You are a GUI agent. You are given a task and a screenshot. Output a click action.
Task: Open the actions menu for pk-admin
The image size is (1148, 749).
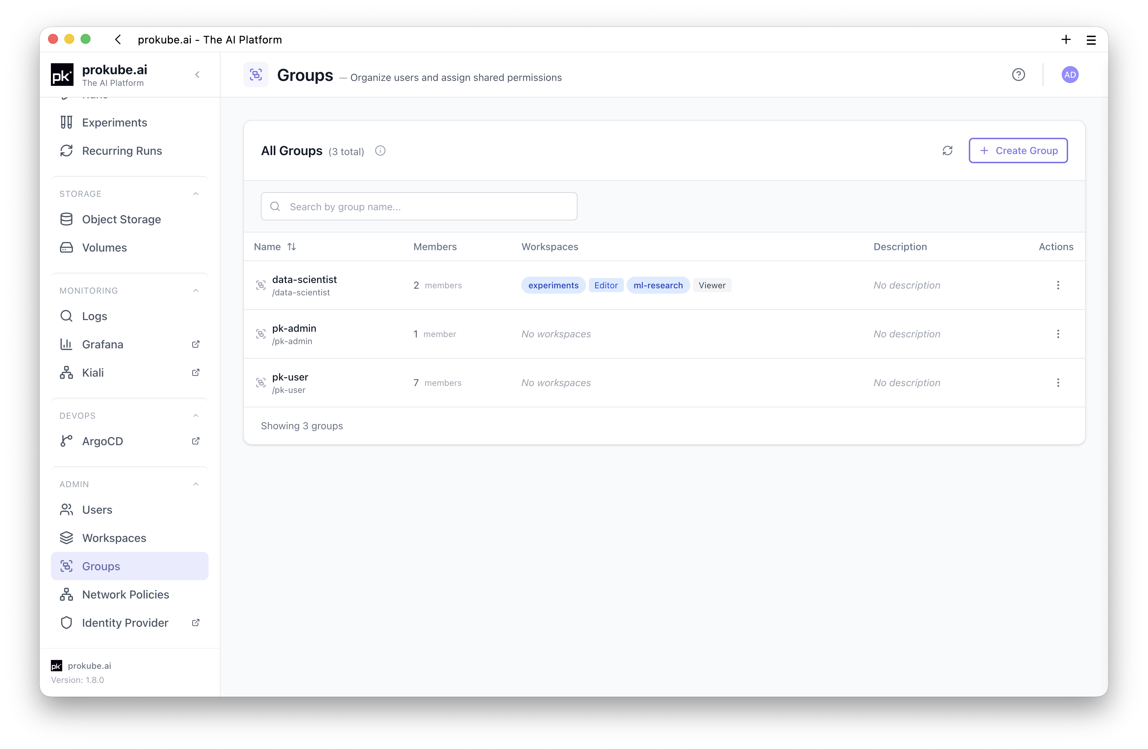coord(1058,334)
